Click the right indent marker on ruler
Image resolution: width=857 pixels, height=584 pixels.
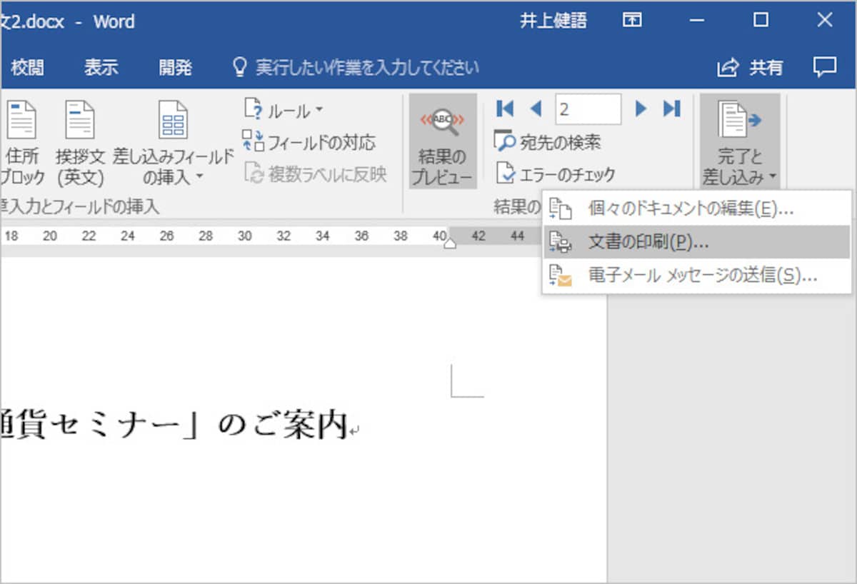pos(449,243)
